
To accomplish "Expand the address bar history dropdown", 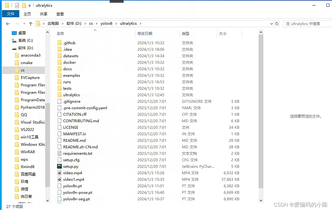I will 272,24.
